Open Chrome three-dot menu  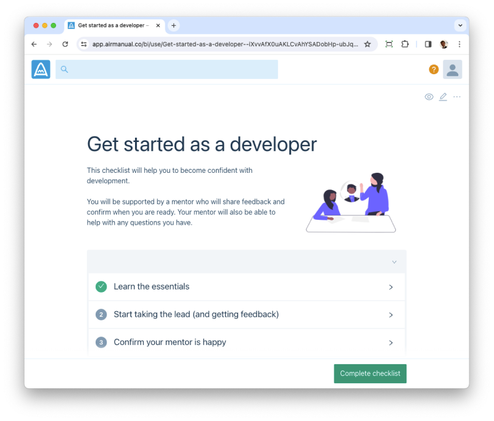tap(459, 44)
